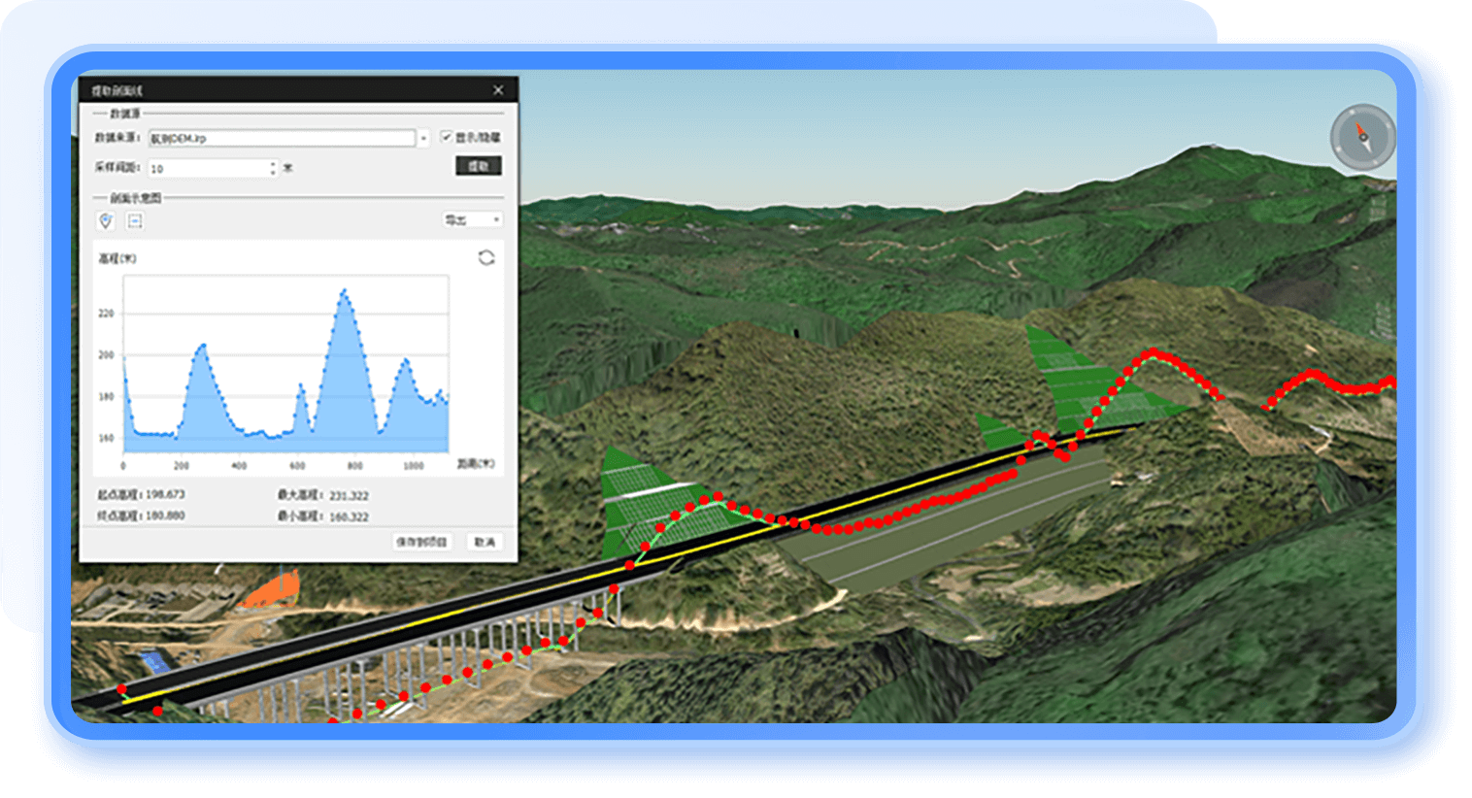Increase sampling interval with the up arrow
The width and height of the screenshot is (1472, 798).
(273, 163)
